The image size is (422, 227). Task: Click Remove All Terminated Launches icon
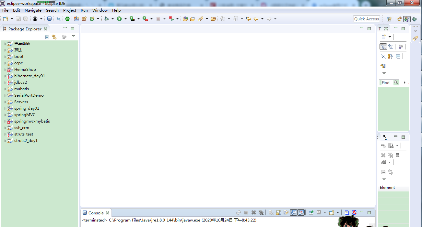pyautogui.click(x=261, y=212)
